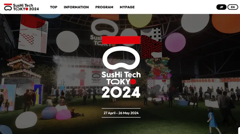Click the red dot after TOKYO in the hero
This screenshot has width=240, height=134.
pos(133,82)
